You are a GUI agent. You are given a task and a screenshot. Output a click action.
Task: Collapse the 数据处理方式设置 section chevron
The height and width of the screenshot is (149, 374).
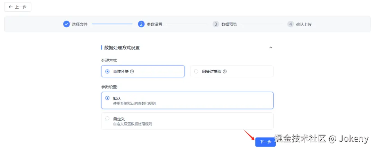271,47
